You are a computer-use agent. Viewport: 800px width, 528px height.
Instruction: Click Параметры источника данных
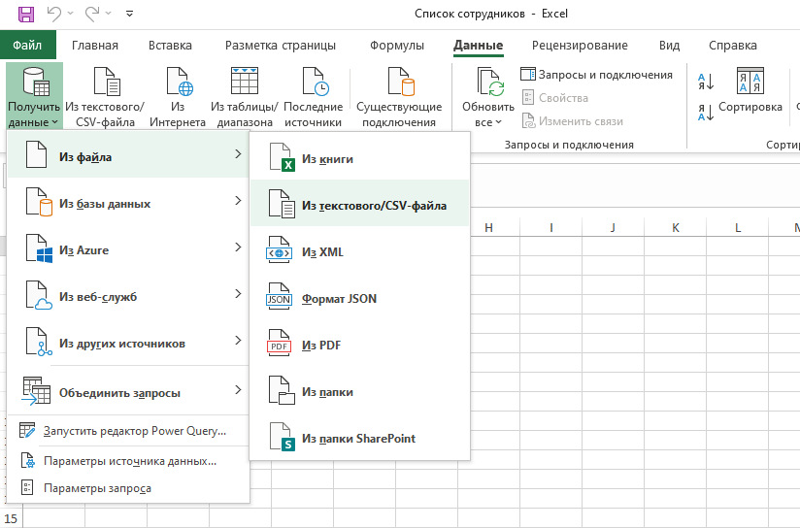[x=128, y=461]
